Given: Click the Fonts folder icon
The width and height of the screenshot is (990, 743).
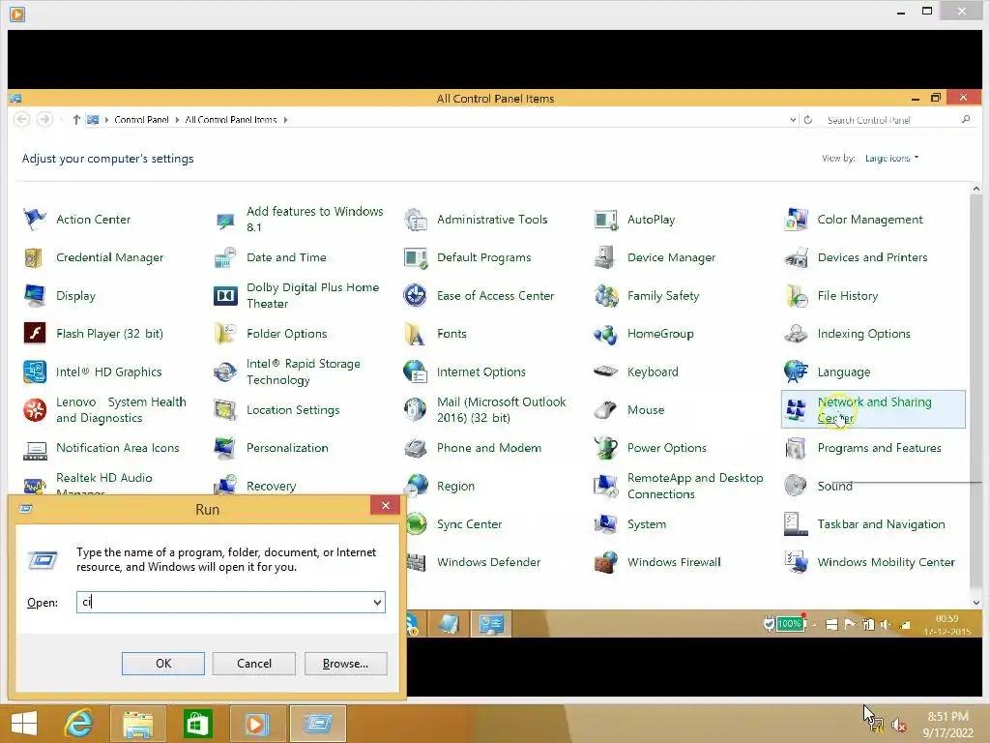Looking at the screenshot, I should pos(416,333).
